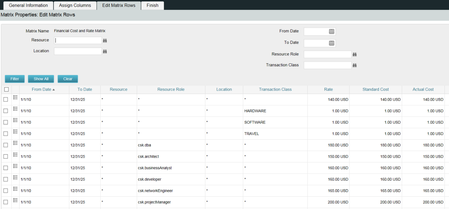Viewport: 449px width, 209px height.
Task: Check the box for the 140.00 USD row
Action: click(6, 100)
